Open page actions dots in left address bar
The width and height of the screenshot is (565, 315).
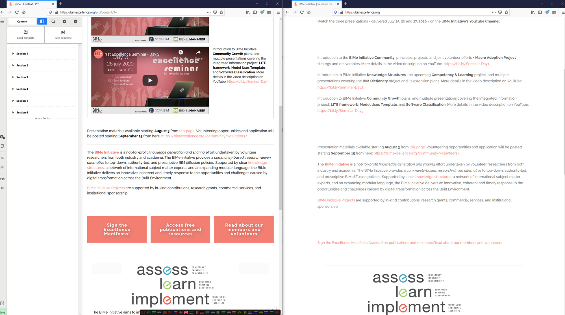click(209, 12)
